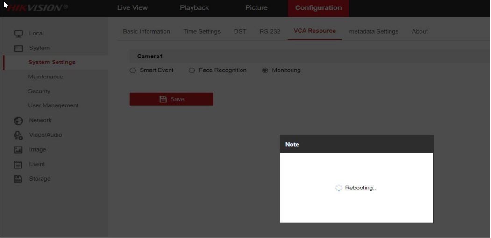
Task: Click the Storage disk icon
Action: pos(19,179)
